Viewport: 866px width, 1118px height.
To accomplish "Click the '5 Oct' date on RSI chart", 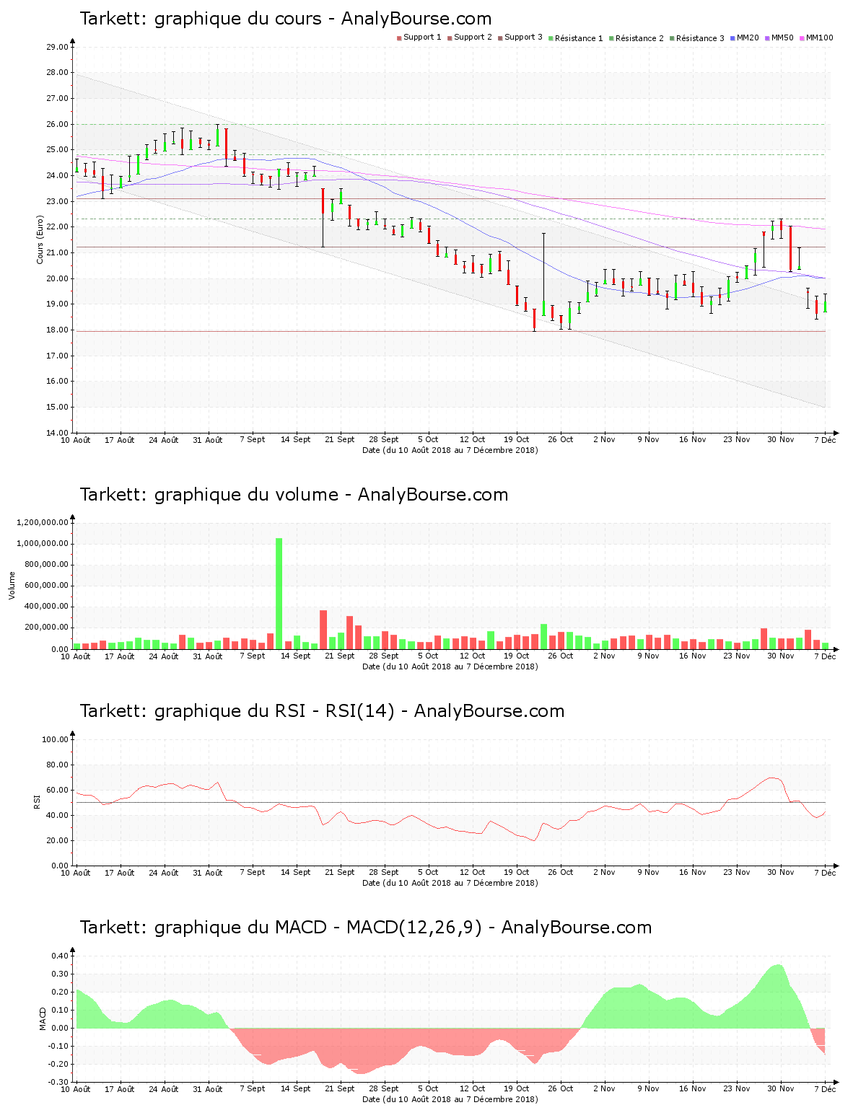I will [x=429, y=872].
